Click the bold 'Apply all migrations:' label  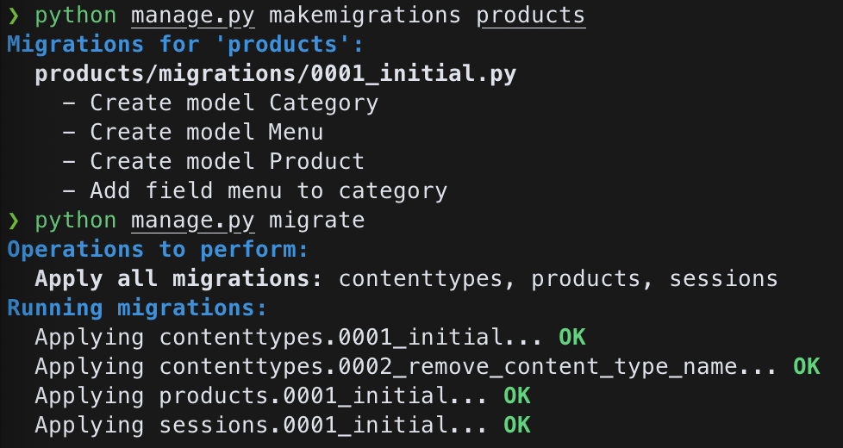(178, 279)
